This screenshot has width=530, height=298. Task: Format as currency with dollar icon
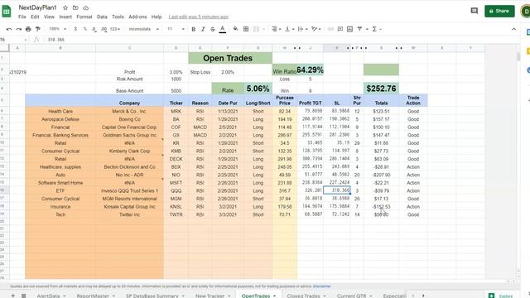pyautogui.click(x=75, y=30)
